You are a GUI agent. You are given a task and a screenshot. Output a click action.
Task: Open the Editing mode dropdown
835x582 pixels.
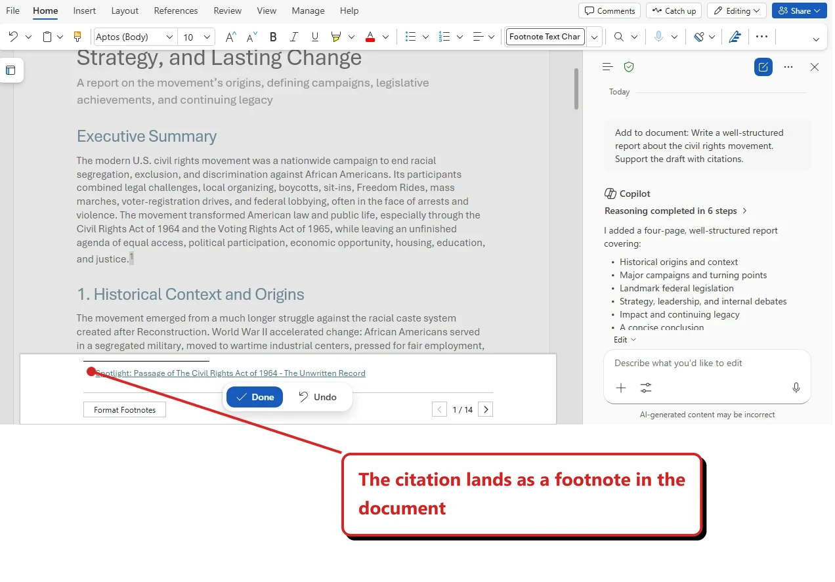(x=737, y=10)
